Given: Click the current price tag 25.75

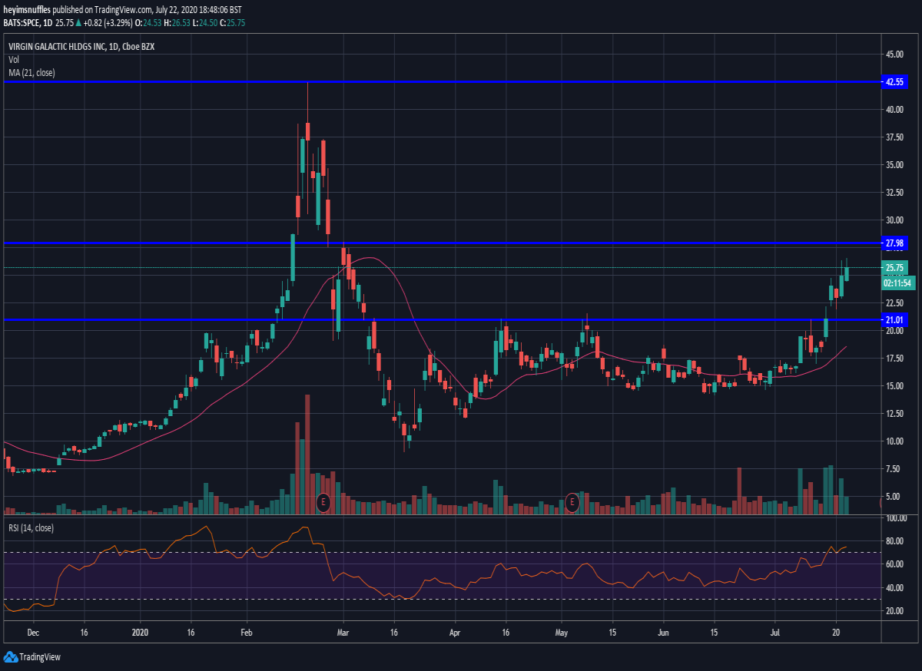Looking at the screenshot, I should pos(894,268).
